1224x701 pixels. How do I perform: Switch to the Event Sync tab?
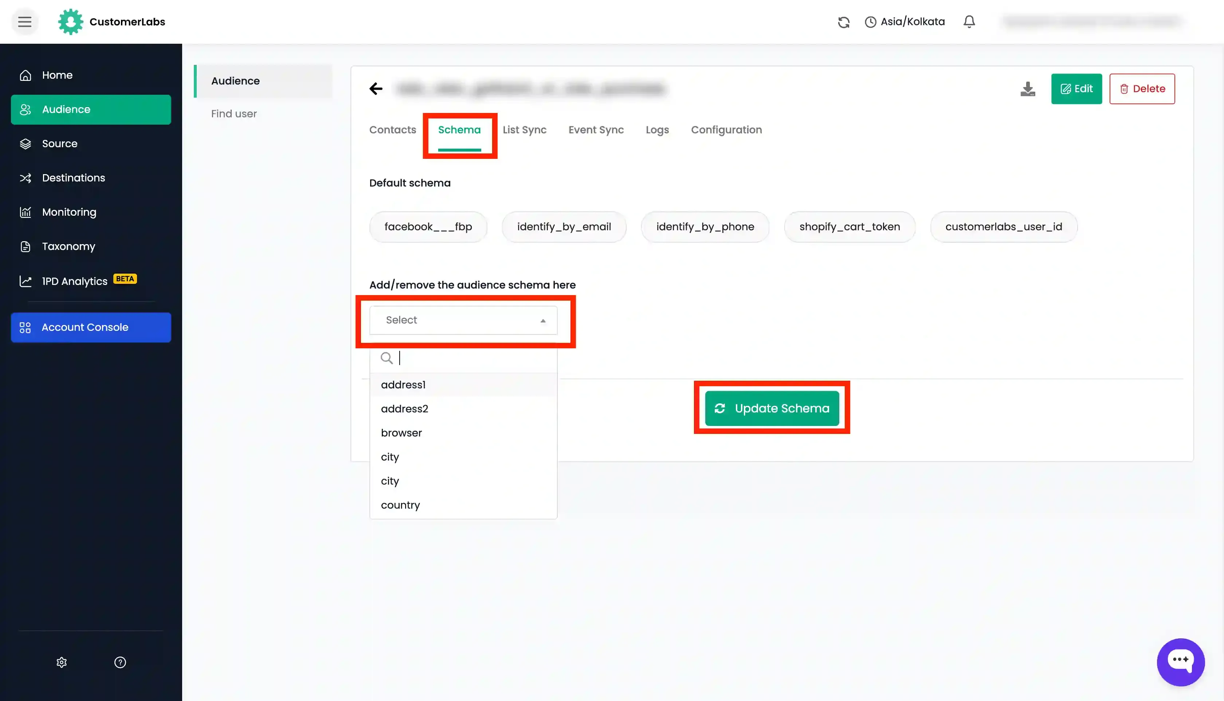(x=596, y=129)
